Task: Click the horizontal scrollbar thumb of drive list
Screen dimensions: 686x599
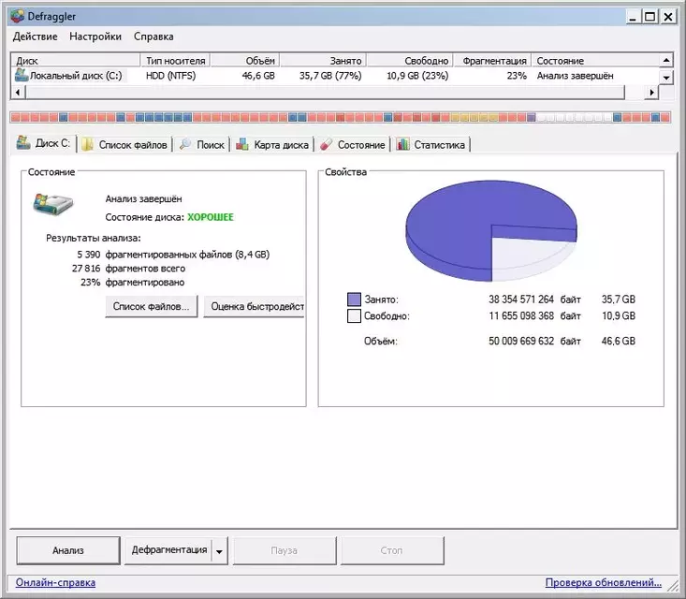Action: click(325, 93)
